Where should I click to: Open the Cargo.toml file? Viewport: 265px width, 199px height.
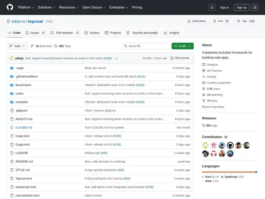(x=22, y=145)
